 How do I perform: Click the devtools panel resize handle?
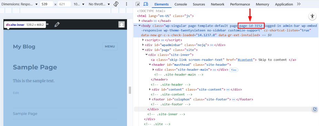point(130,90)
